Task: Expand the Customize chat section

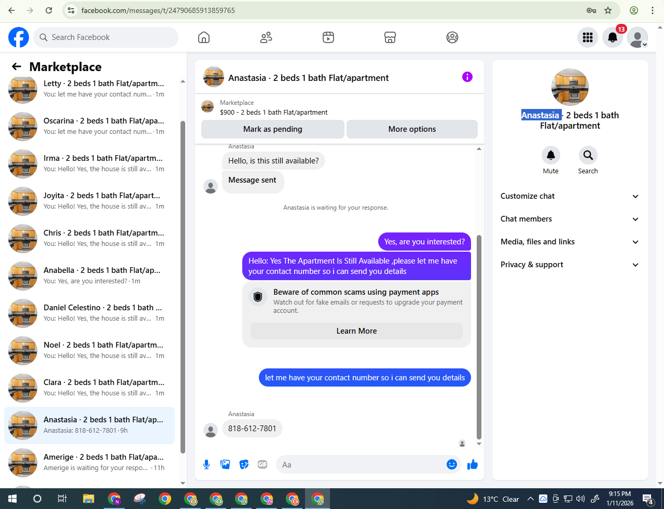Action: tap(570, 196)
